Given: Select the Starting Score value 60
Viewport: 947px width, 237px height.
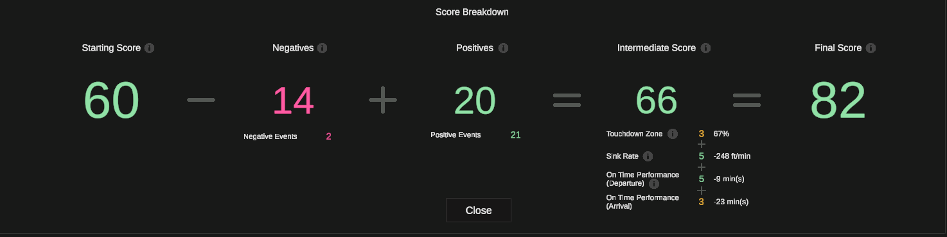Looking at the screenshot, I should [112, 101].
